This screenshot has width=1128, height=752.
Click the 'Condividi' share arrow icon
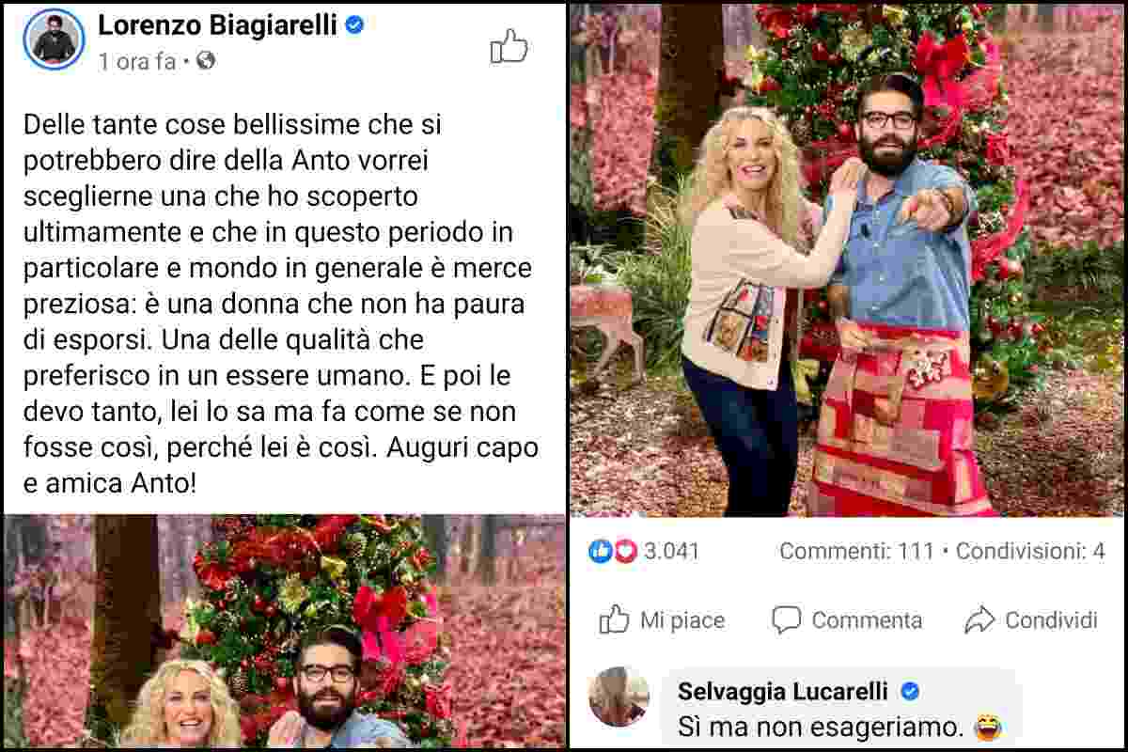pos(980,619)
